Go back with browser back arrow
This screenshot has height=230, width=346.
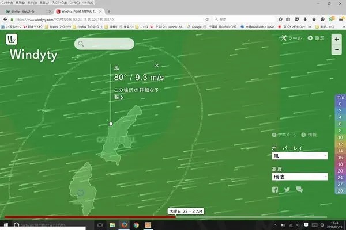(5, 20)
